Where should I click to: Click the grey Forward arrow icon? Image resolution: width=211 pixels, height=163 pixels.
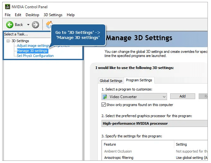pyautogui.click(x=35, y=25)
